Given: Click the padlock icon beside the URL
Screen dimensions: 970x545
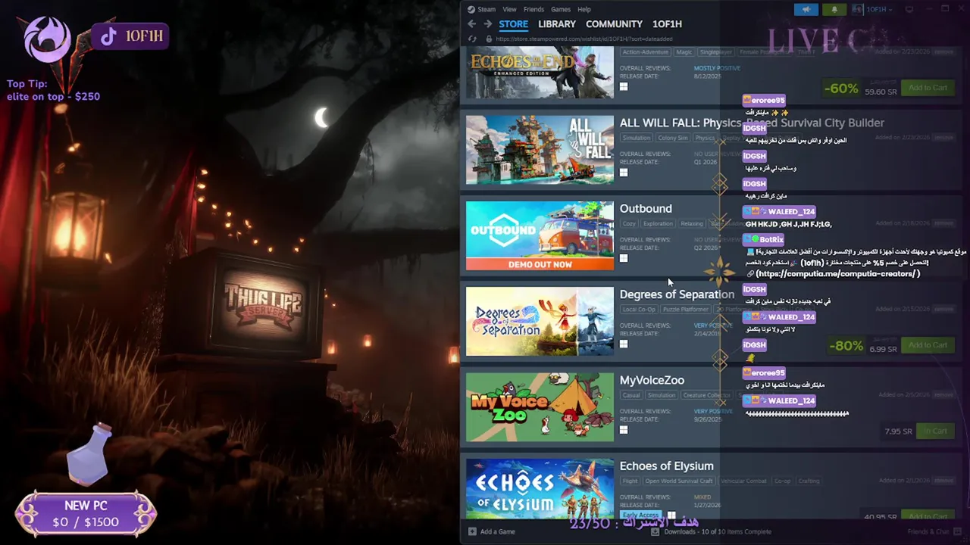Looking at the screenshot, I should coord(489,39).
